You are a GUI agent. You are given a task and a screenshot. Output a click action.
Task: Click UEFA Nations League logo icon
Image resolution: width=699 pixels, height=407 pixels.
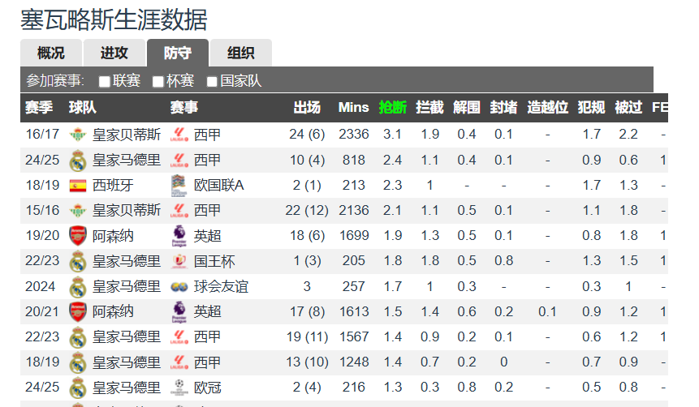click(179, 185)
